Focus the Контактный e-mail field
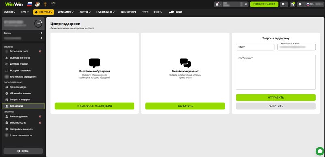The height and width of the screenshot is (157, 325). (x=297, y=47)
